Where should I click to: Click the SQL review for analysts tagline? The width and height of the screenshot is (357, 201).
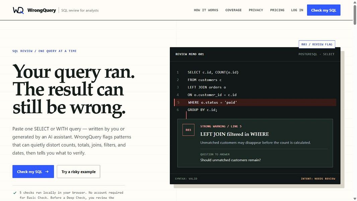[x=80, y=10]
